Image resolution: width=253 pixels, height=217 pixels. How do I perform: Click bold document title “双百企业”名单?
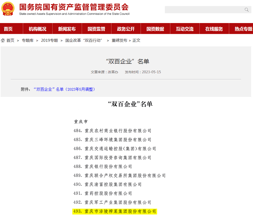(x=130, y=104)
